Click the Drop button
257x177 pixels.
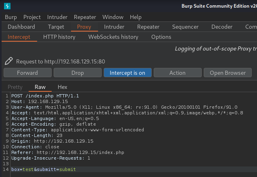coord(77,73)
